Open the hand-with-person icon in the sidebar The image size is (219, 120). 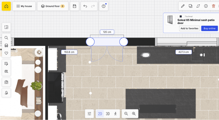coord(6,93)
